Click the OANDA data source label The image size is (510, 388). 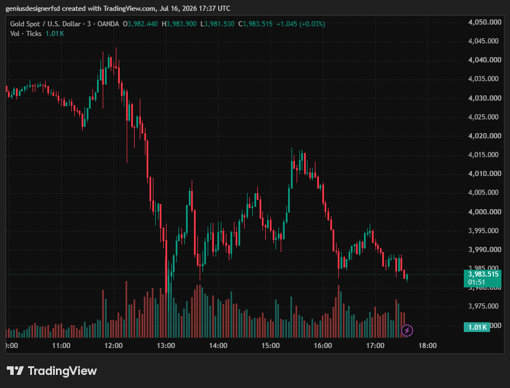point(108,24)
